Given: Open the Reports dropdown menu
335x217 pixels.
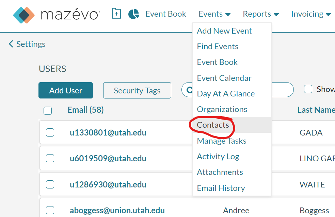Looking at the screenshot, I should pyautogui.click(x=261, y=14).
